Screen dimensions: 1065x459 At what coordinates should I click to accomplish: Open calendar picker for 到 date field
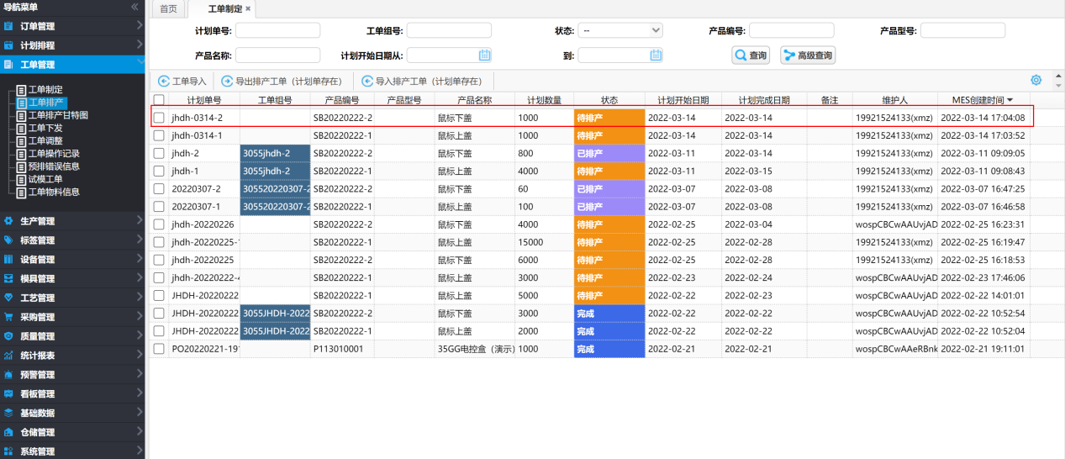click(656, 55)
